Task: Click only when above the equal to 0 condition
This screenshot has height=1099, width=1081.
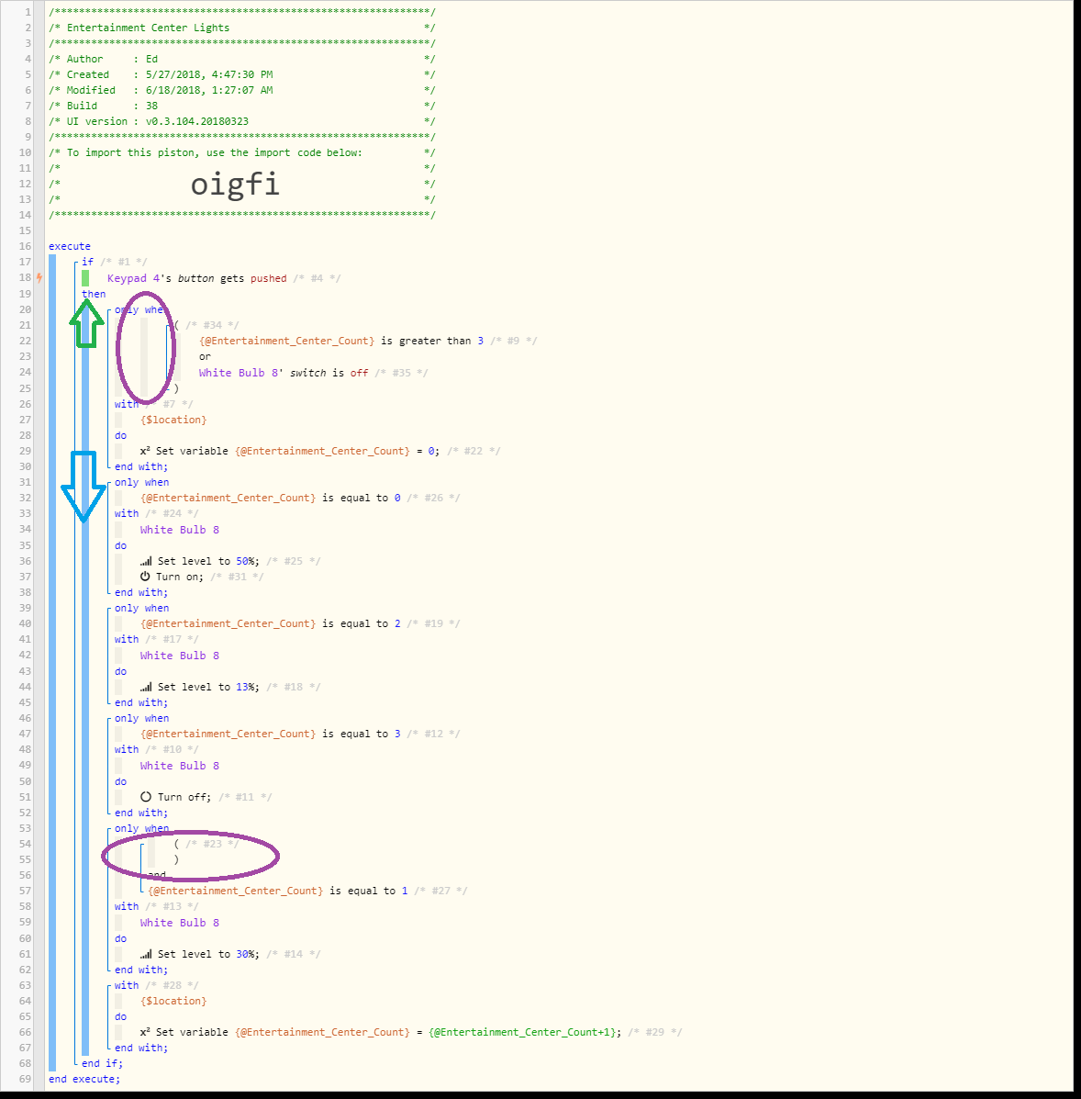Action: [x=141, y=482]
